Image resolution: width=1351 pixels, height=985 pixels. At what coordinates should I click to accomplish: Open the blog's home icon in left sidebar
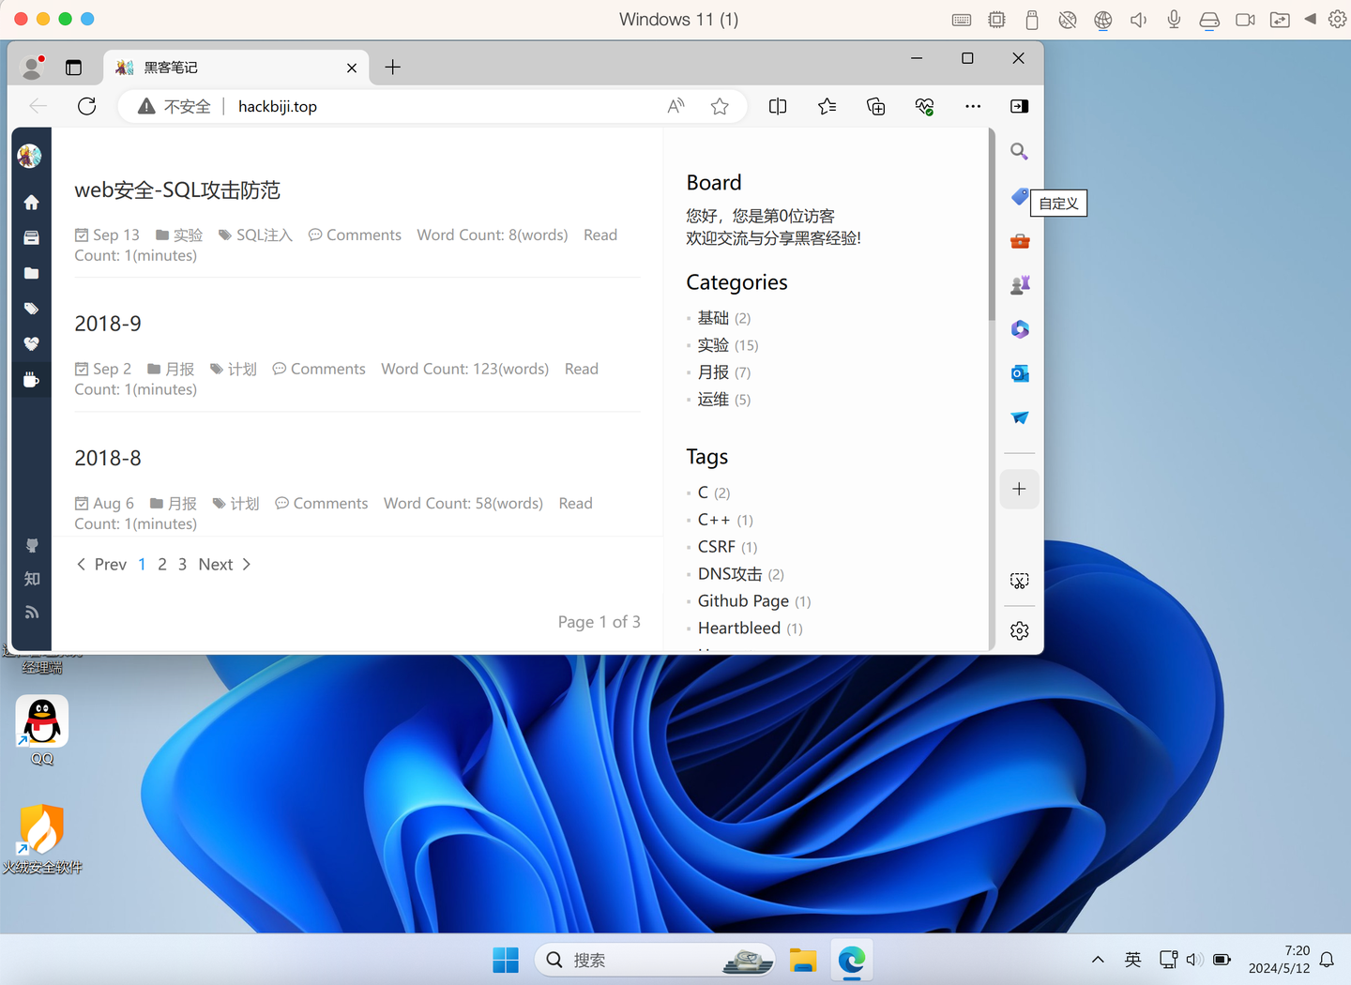click(31, 203)
